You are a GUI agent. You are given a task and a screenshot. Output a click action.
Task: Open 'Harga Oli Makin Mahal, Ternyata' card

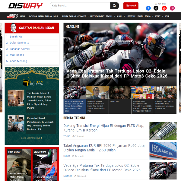click(x=45, y=165)
